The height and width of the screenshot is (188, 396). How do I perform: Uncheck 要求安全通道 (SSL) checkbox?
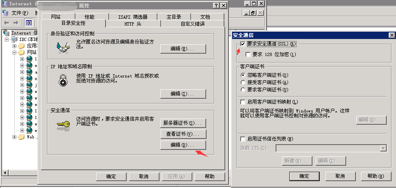[243, 44]
